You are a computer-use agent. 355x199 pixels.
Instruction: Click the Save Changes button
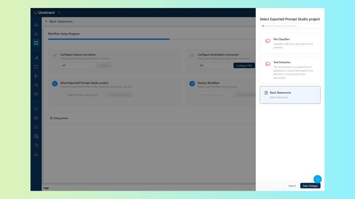310,186
